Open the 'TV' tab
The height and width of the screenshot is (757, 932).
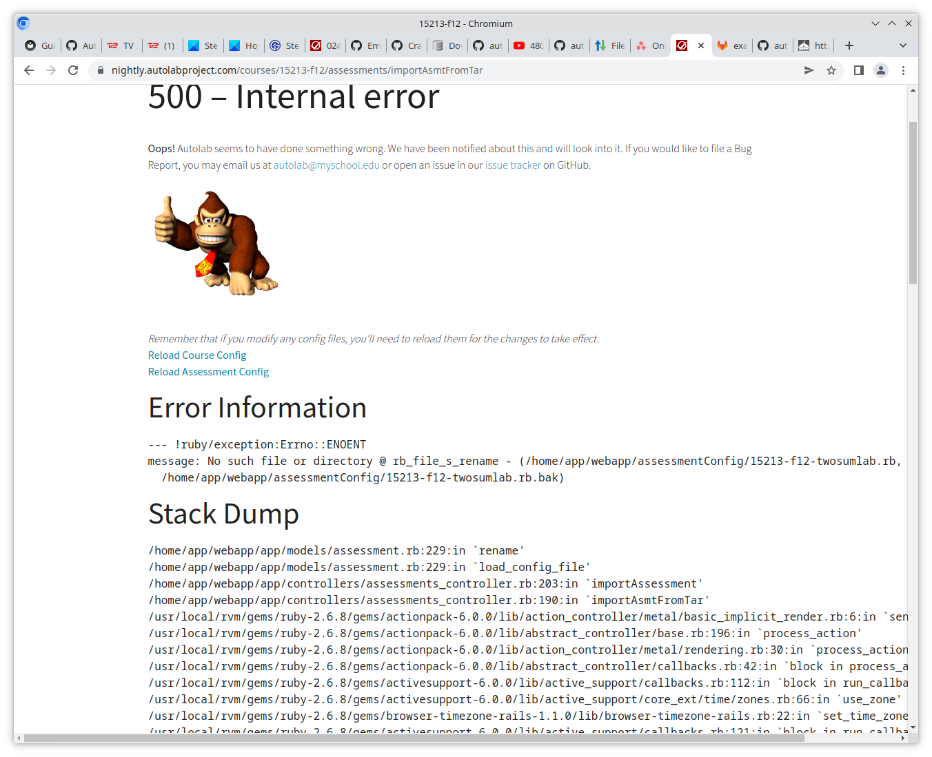pos(121,45)
